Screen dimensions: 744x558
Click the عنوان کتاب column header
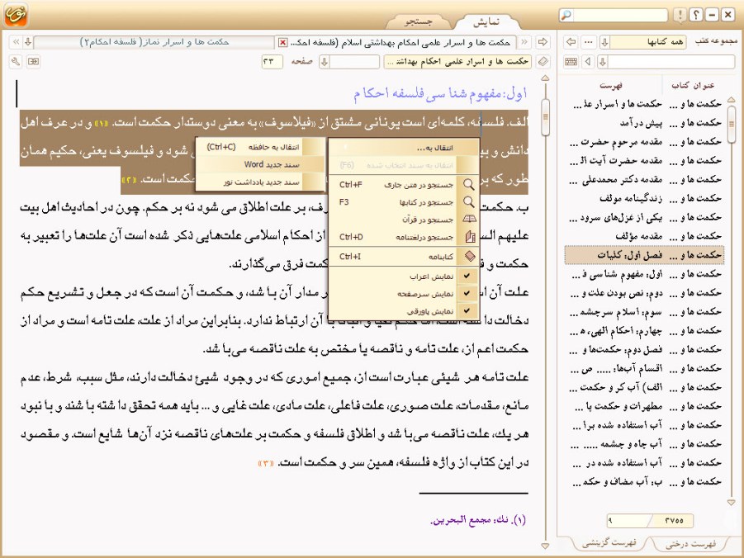pos(692,85)
